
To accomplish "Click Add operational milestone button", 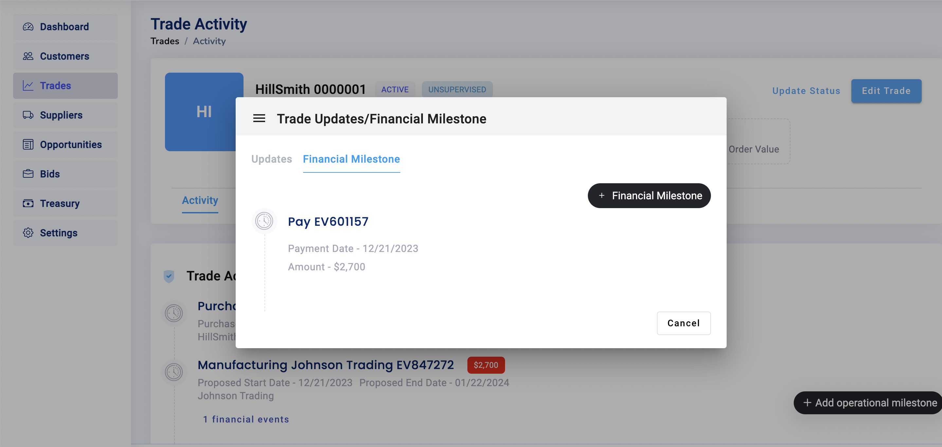I will [870, 403].
